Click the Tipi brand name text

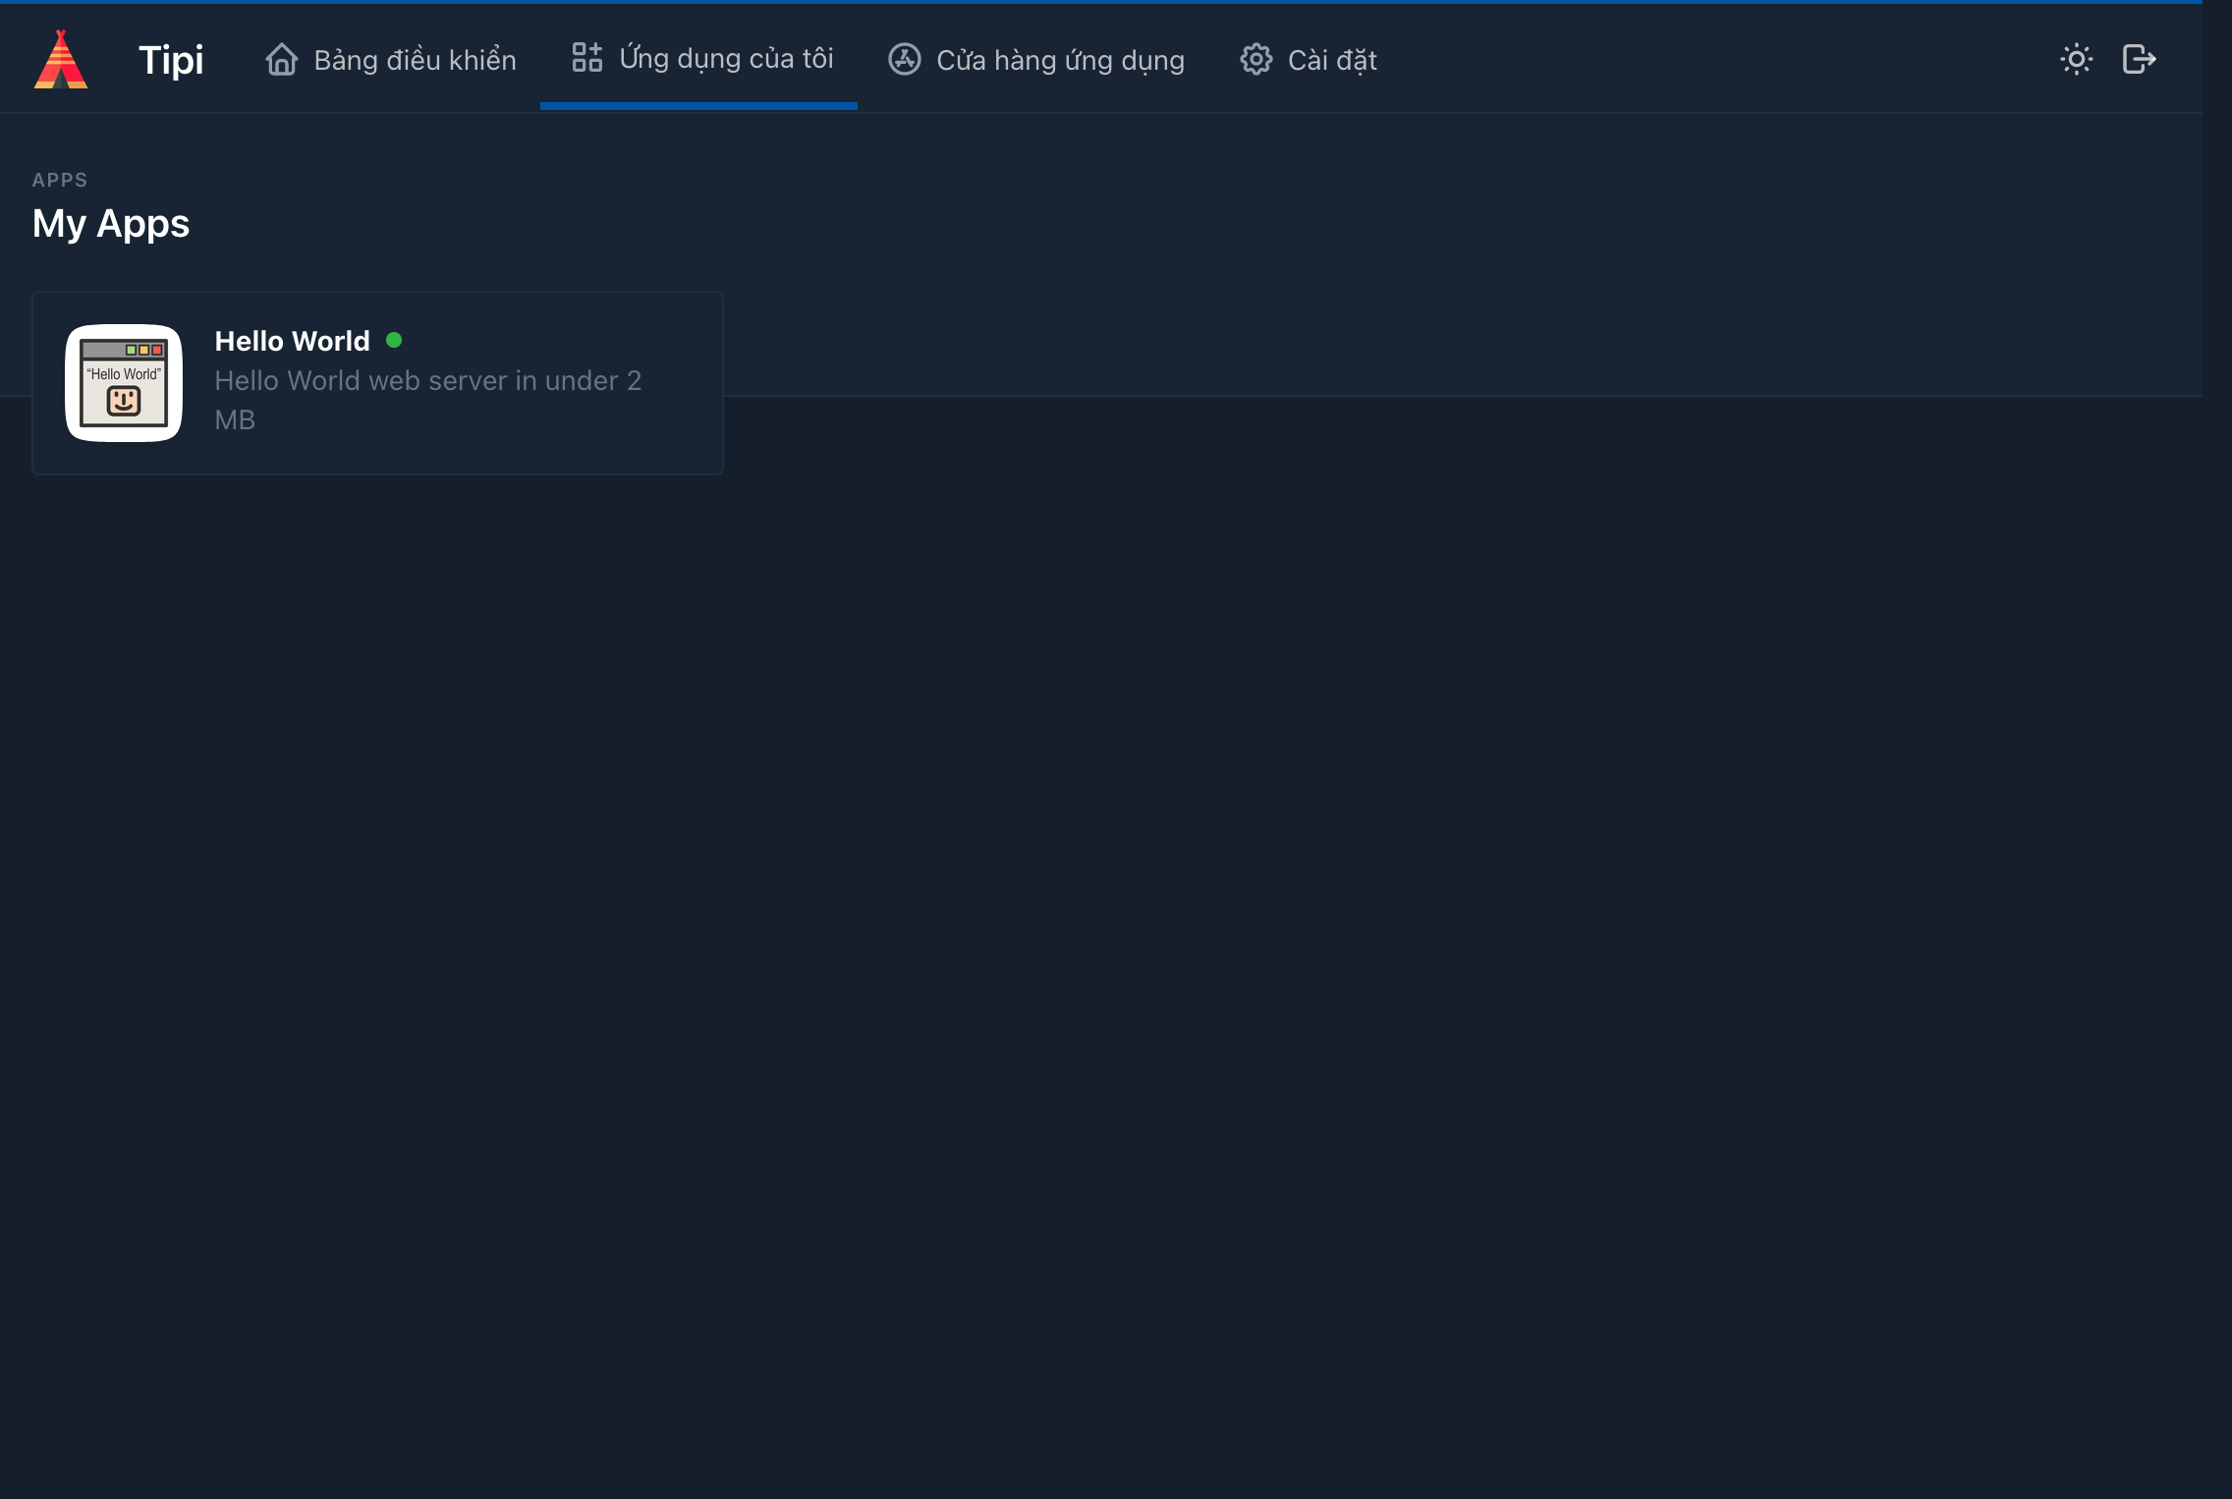click(x=171, y=61)
